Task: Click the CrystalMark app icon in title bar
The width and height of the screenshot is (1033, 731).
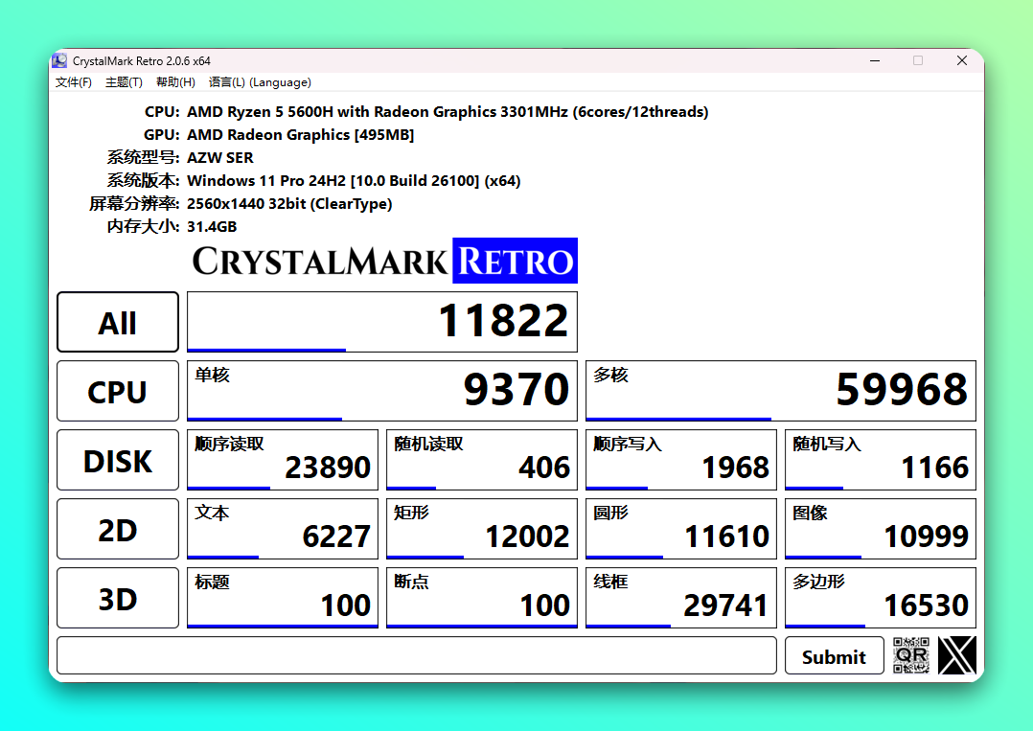Action: 60,60
